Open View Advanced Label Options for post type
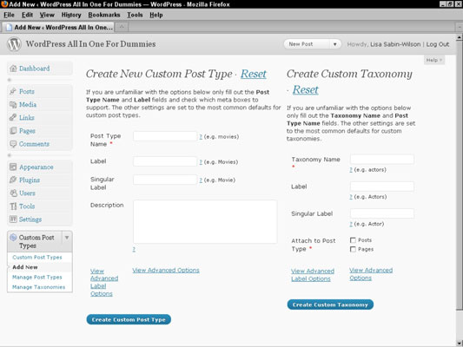Screen dimensions: 463x347 coord(104,282)
